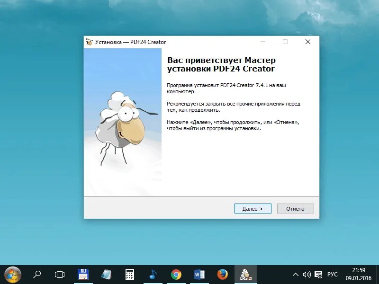Show hidden tray icons chevron
The width and height of the screenshot is (379, 284).
click(295, 275)
